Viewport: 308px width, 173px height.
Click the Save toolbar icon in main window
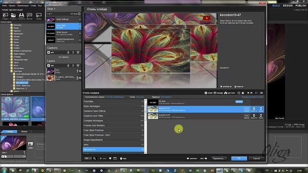21,16
